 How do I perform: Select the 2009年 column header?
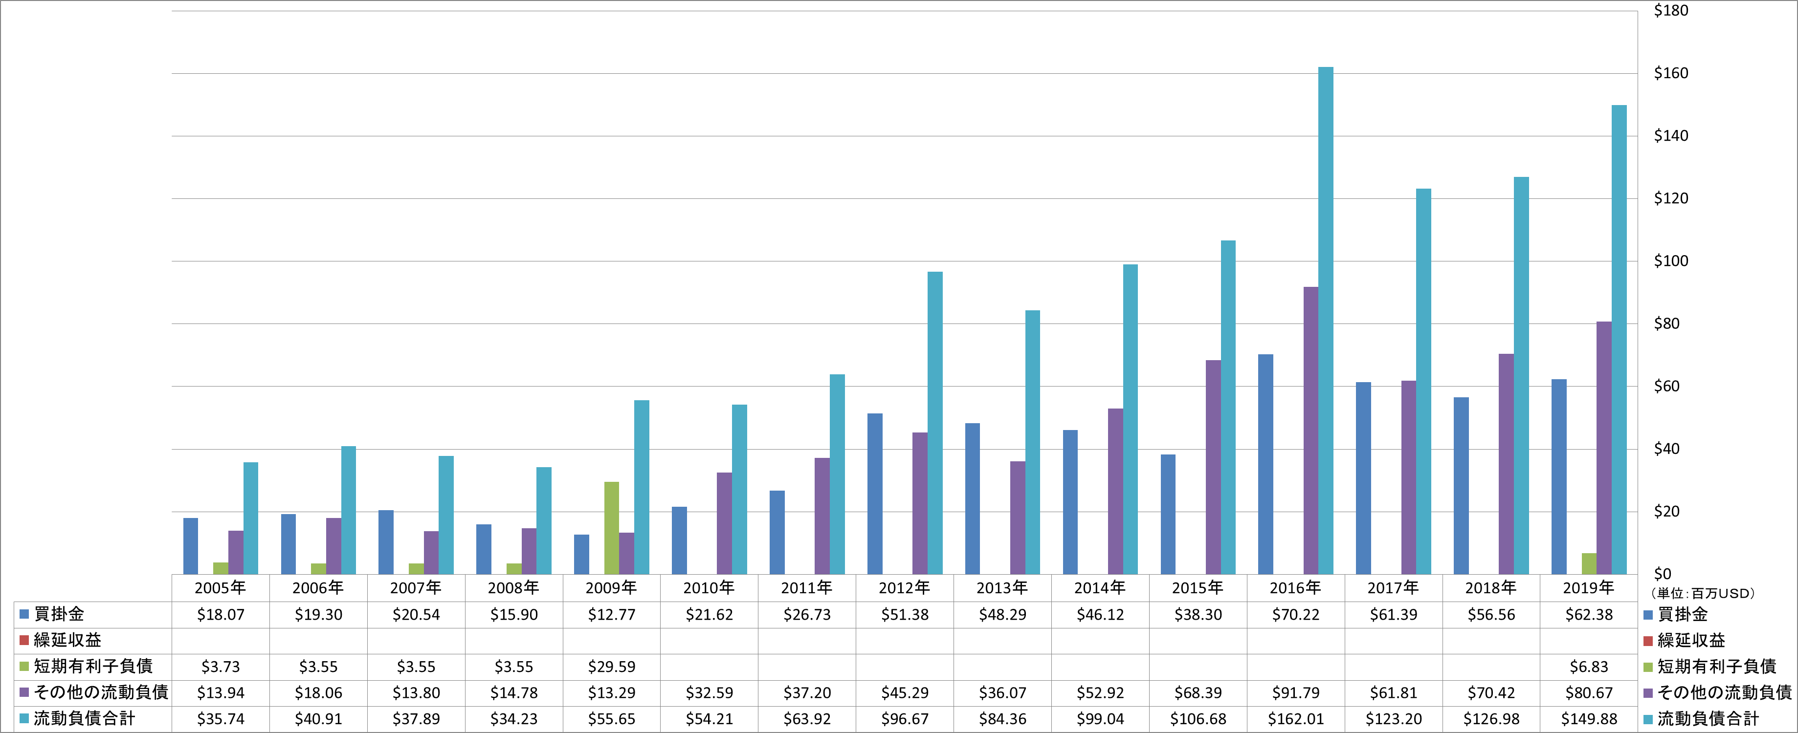coord(611,588)
